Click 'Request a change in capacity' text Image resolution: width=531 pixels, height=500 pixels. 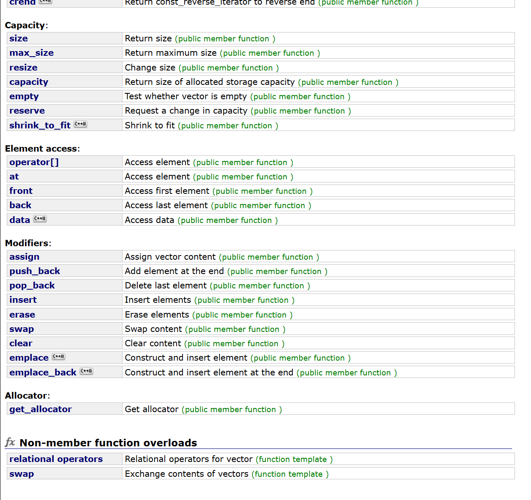186,111
